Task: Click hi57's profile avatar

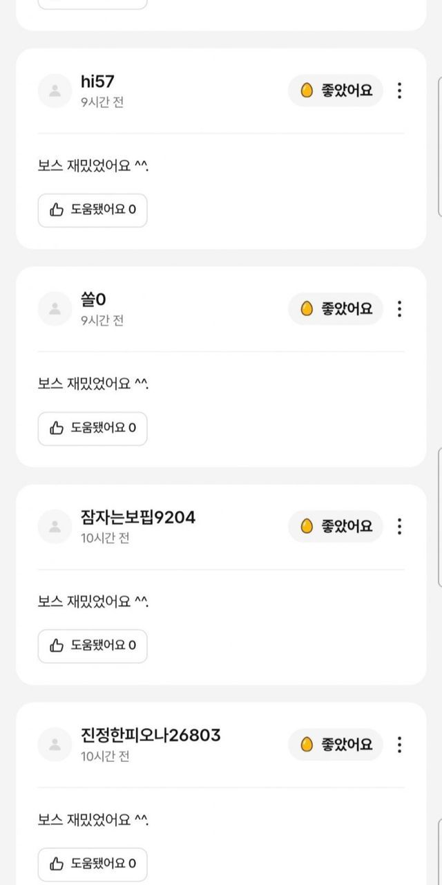Action: pos(55,91)
